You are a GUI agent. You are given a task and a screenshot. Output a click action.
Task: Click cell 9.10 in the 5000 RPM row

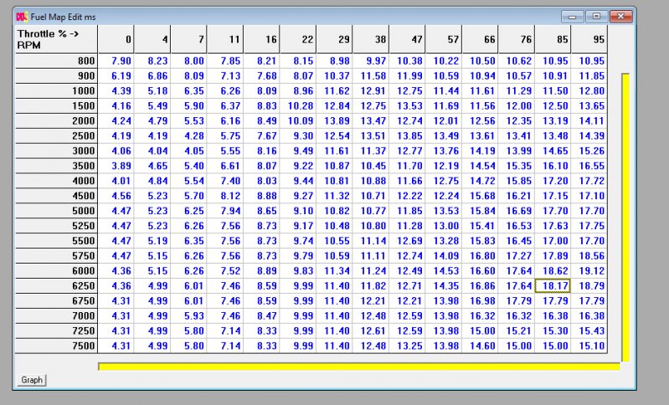pos(298,211)
